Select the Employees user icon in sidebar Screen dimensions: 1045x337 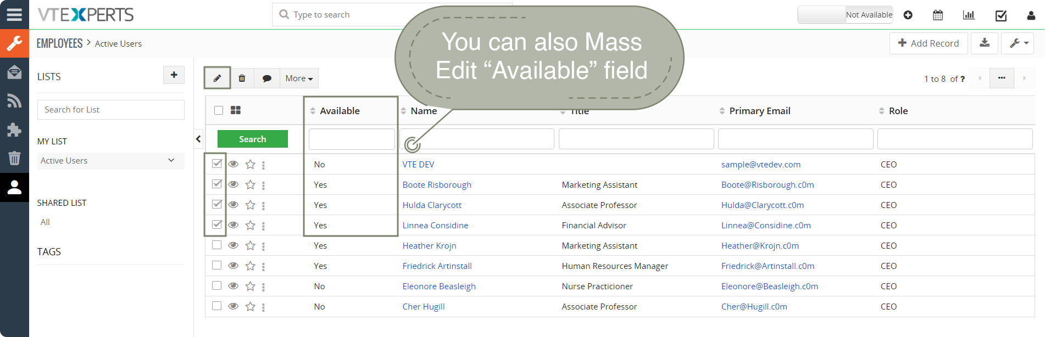[x=14, y=187]
